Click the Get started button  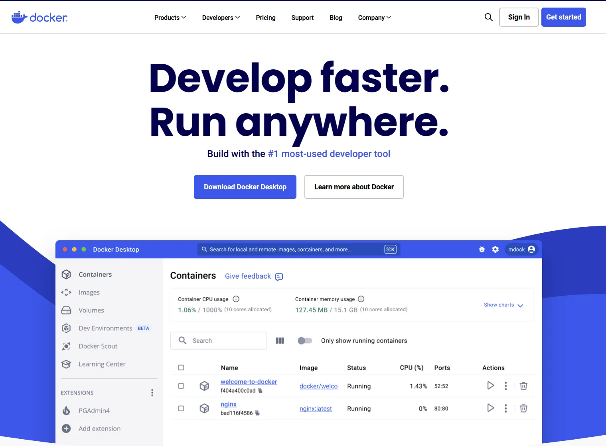[564, 17]
